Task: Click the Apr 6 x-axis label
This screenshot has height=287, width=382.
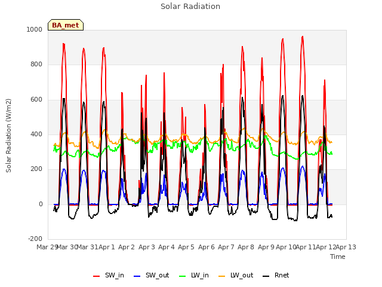Action: (x=207, y=247)
